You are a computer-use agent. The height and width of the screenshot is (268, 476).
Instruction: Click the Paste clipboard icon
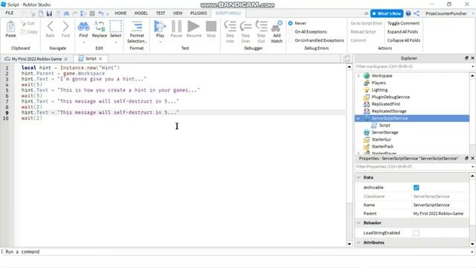(x=10, y=27)
